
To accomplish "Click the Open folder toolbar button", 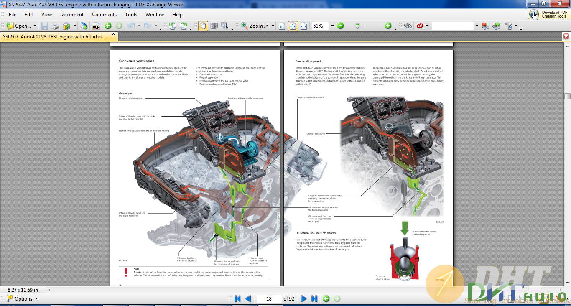I will click(x=19, y=26).
